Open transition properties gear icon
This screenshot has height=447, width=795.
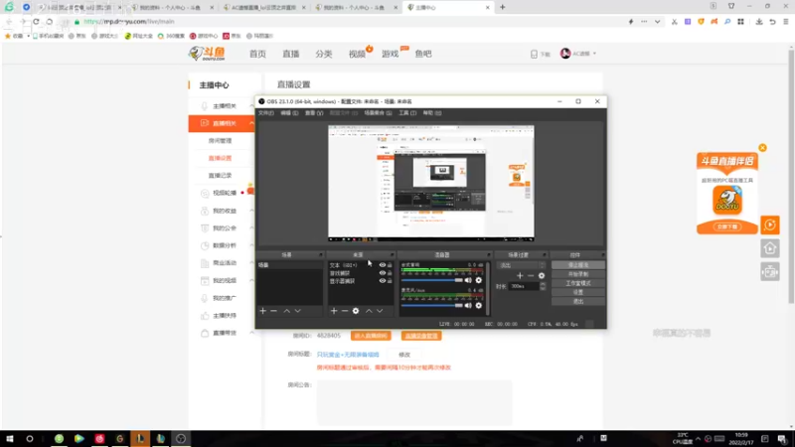pos(542,276)
